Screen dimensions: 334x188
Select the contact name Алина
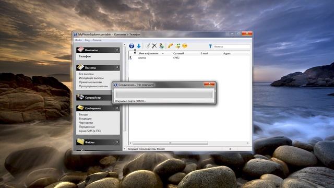[142, 58]
